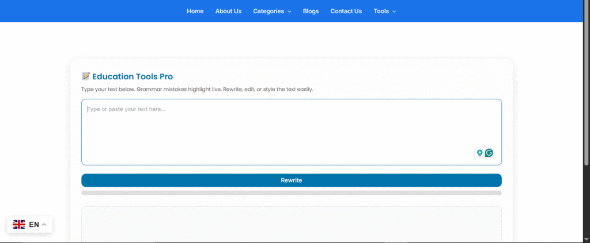Click the Education Tools Pro heading
Screen dimensions: 590x243
133,76
